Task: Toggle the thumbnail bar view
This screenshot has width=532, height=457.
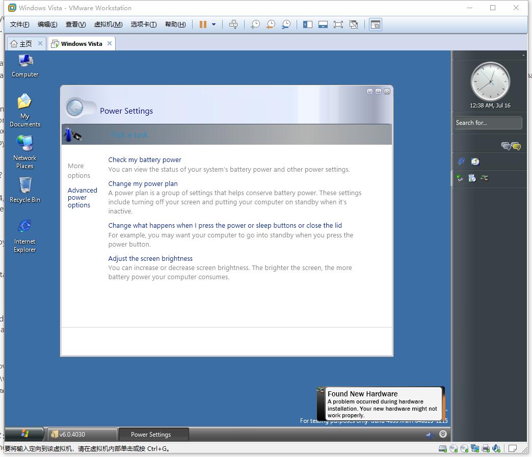Action: tap(323, 24)
